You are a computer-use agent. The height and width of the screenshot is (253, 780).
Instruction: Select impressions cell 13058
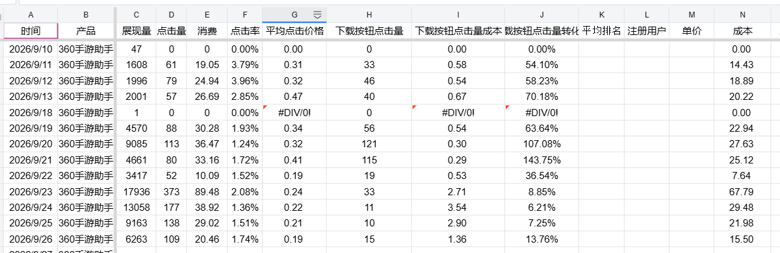(136, 207)
